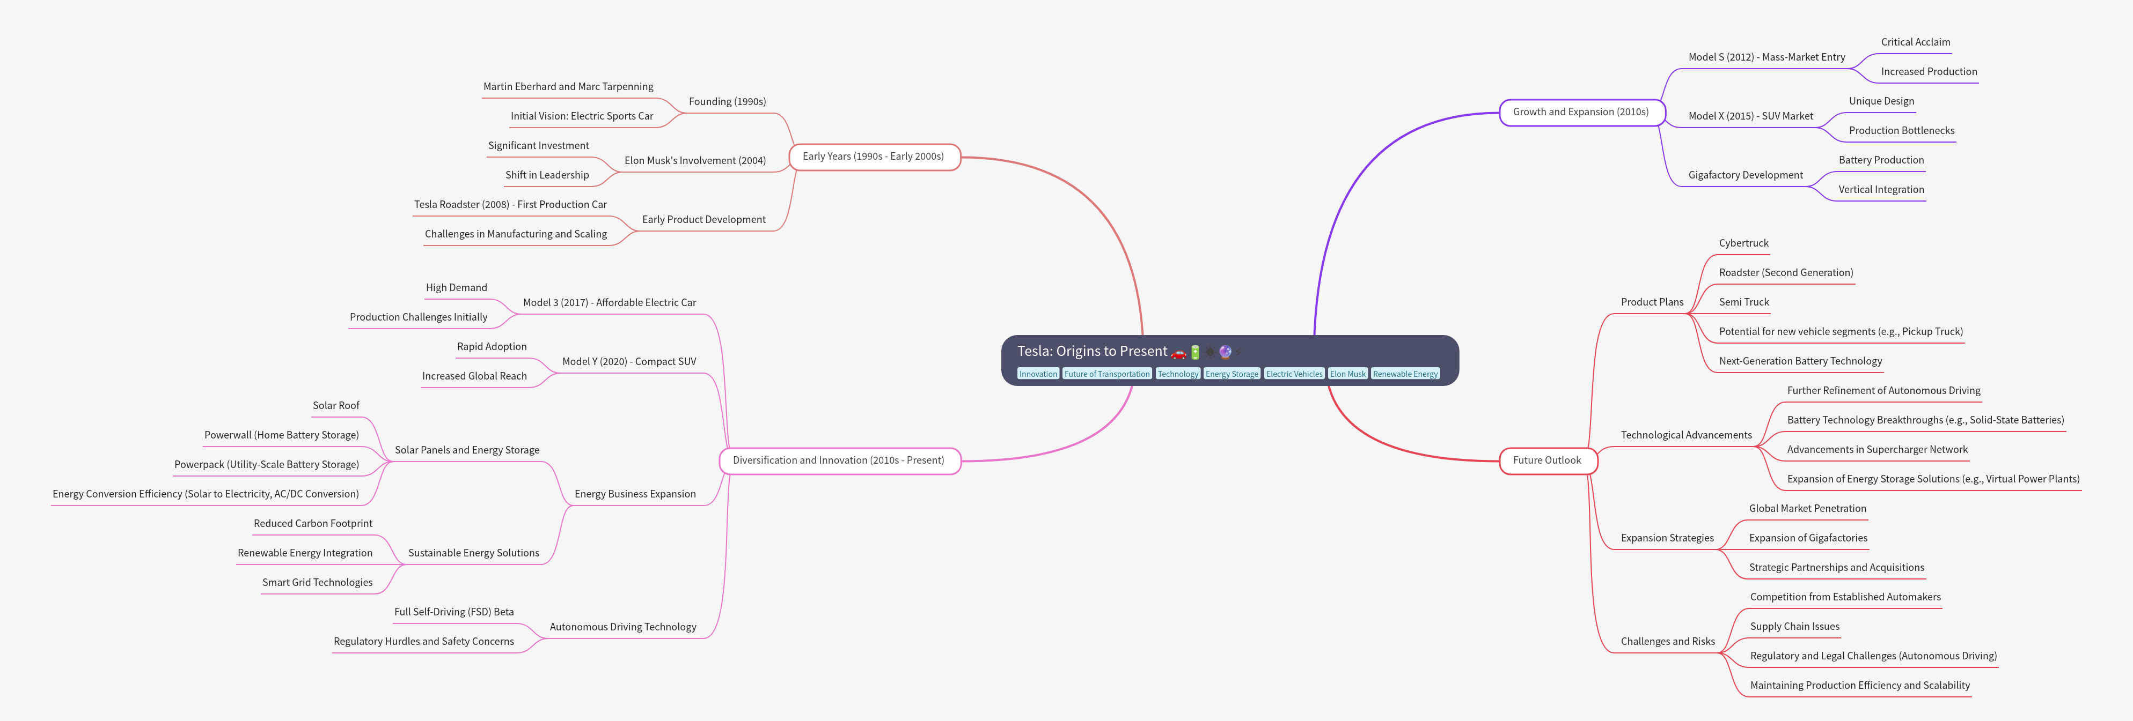Click Autonomous Driving Technology branch
Viewport: 2133px width, 721px height.
[622, 627]
